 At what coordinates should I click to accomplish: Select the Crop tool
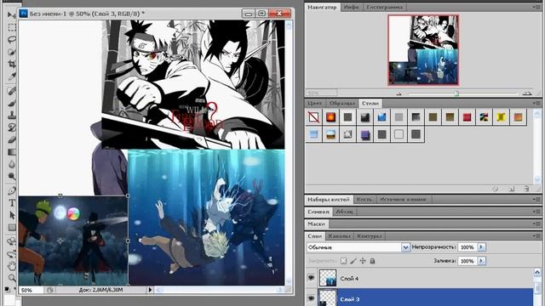tap(11, 65)
